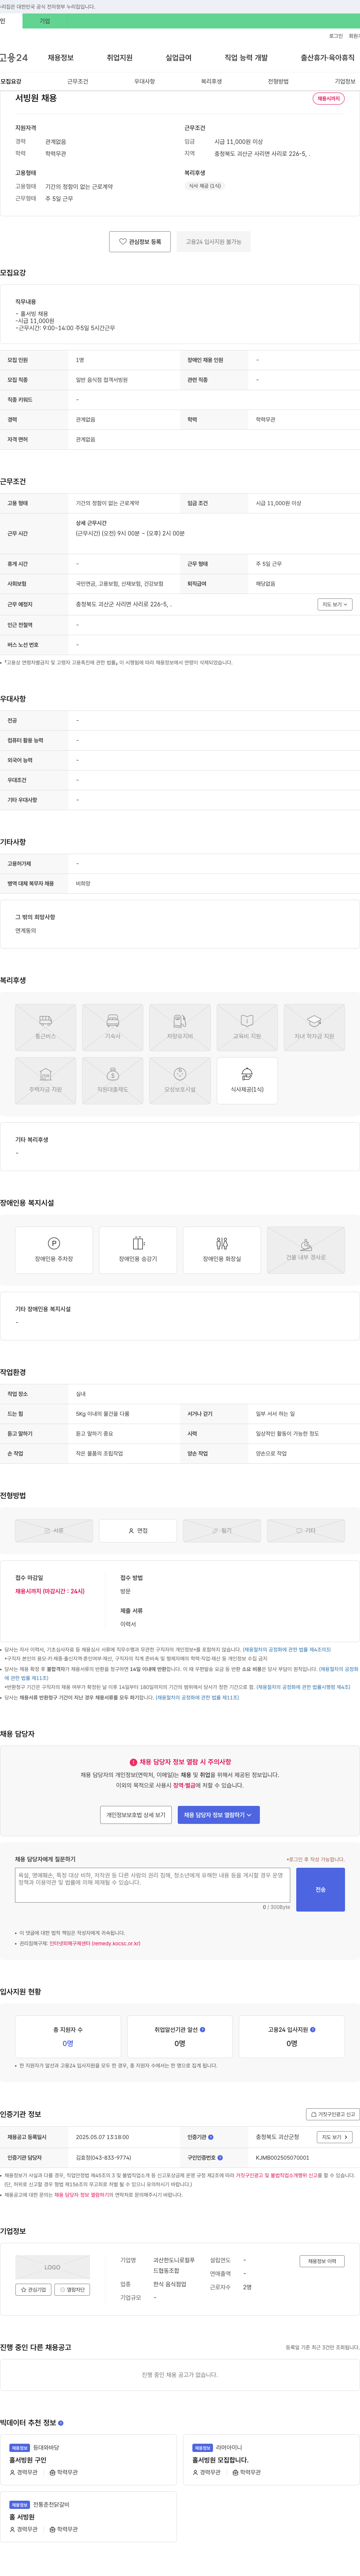
Task: Click the 채용정보 이력 button
Action: [322, 2261]
